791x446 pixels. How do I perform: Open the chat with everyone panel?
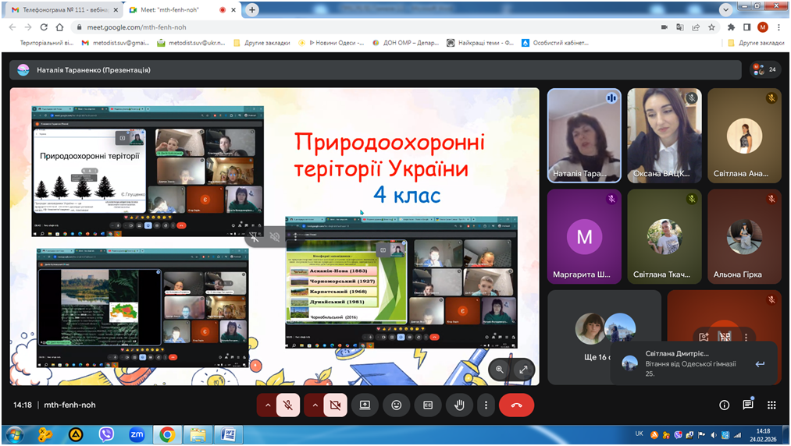click(747, 405)
